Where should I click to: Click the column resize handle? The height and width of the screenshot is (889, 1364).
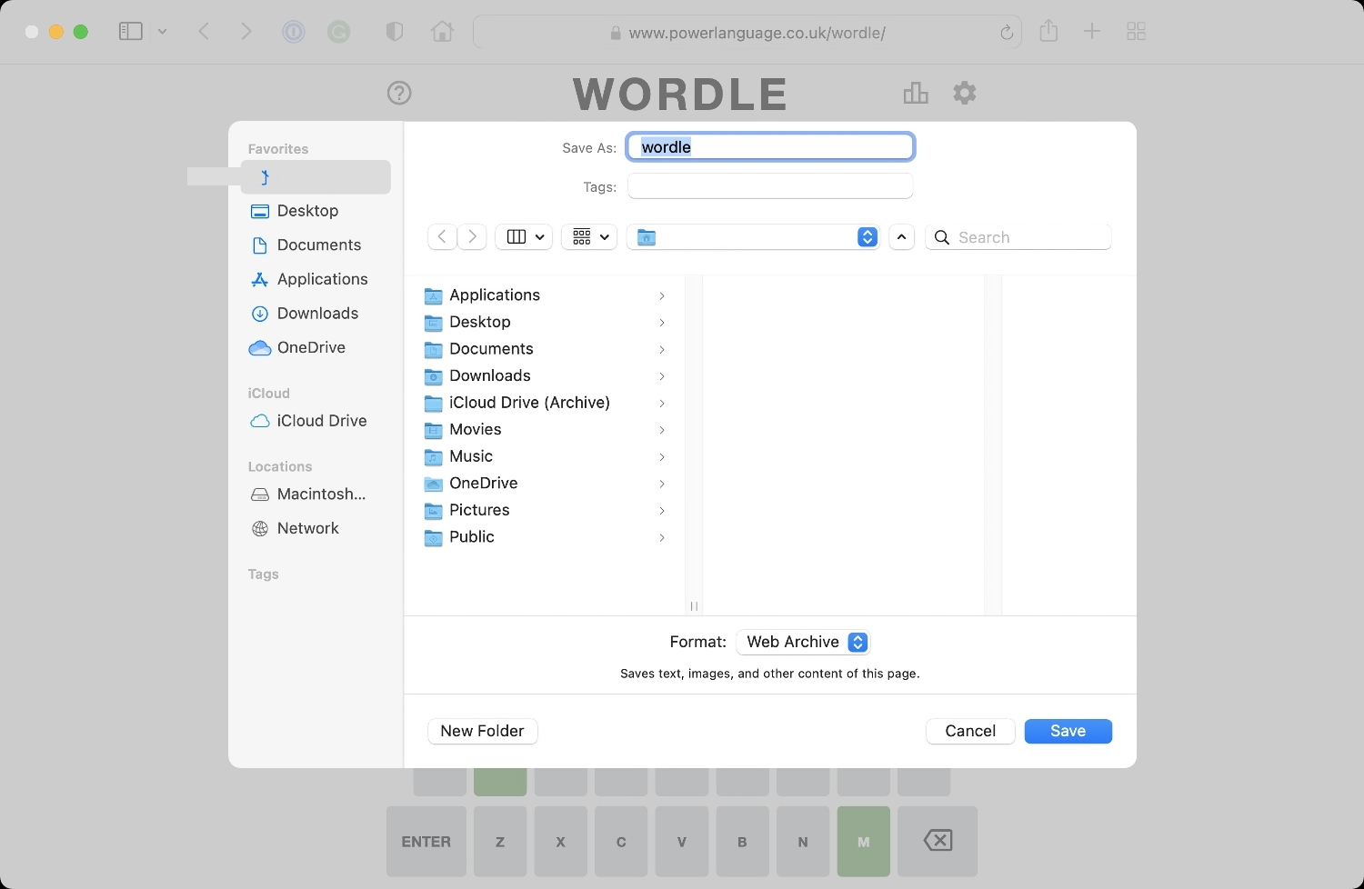coord(694,606)
